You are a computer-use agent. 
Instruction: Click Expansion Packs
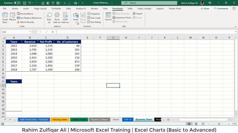click(x=122, y=18)
